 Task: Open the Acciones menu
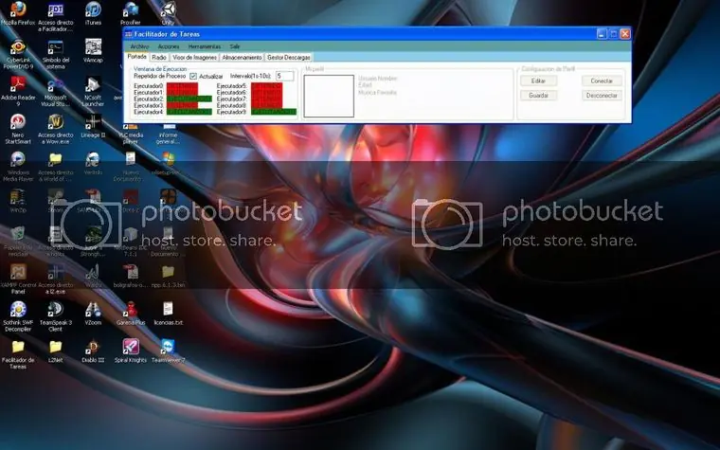pos(169,46)
